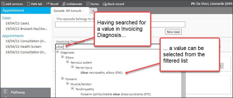Add a new tab with plus

click(x=93, y=11)
